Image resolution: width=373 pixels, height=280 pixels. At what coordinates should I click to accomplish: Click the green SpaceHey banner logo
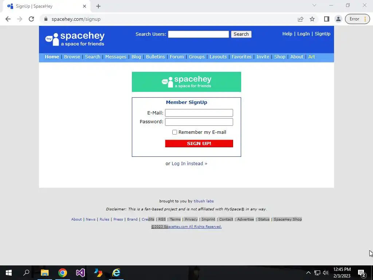click(186, 82)
